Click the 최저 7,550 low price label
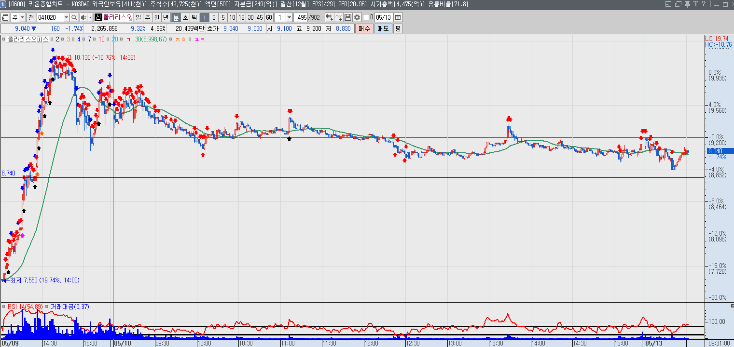 point(45,280)
